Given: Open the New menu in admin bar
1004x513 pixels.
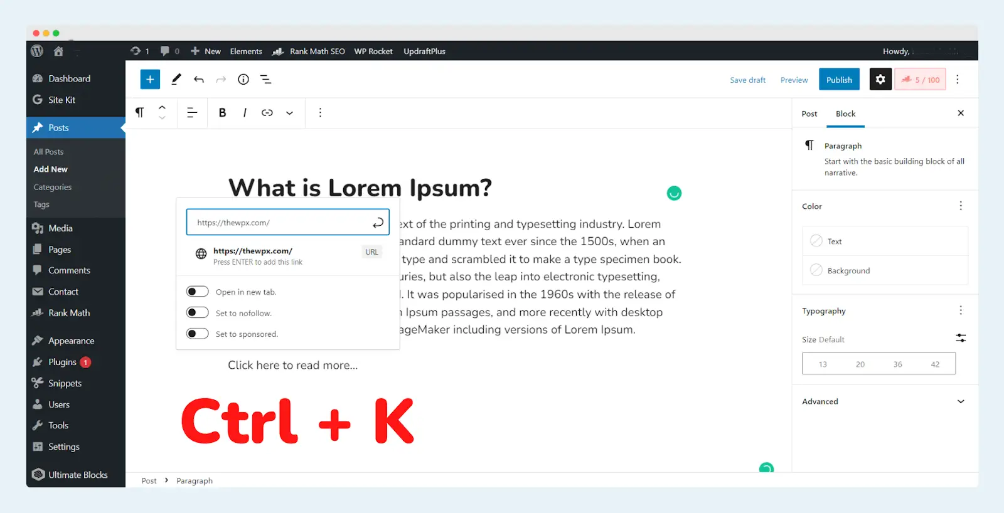Looking at the screenshot, I should click(x=206, y=51).
